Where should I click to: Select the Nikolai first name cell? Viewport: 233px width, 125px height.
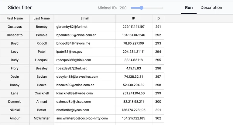click(x=15, y=110)
